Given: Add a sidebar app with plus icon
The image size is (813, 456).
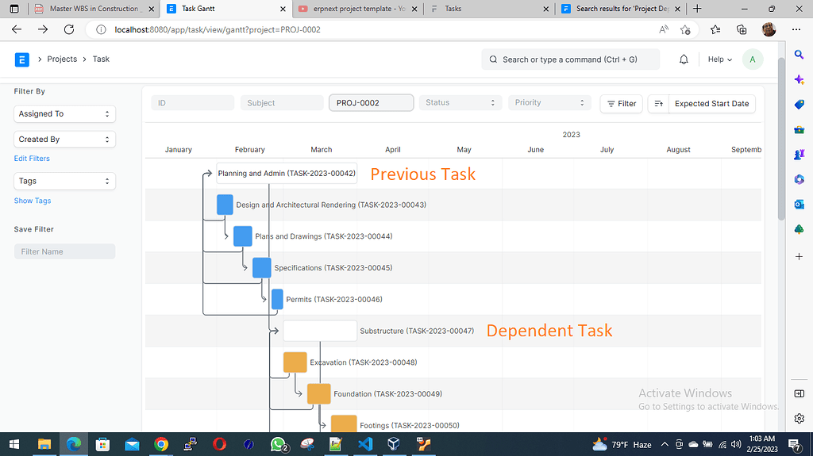Looking at the screenshot, I should (799, 256).
